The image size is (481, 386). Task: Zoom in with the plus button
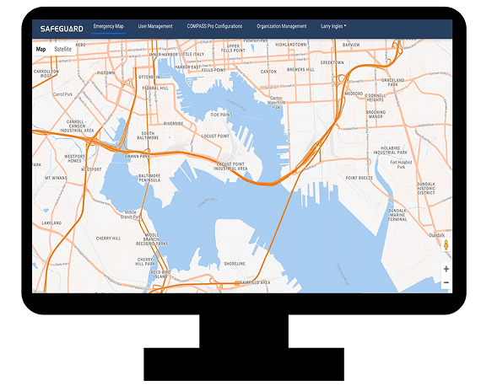446,269
